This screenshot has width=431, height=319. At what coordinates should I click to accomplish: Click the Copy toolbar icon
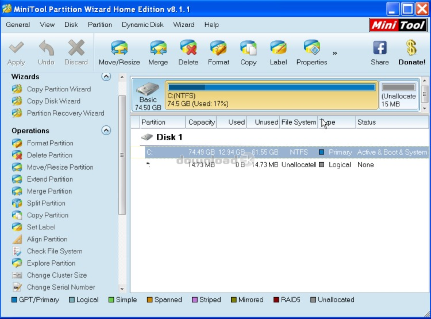coord(248,48)
